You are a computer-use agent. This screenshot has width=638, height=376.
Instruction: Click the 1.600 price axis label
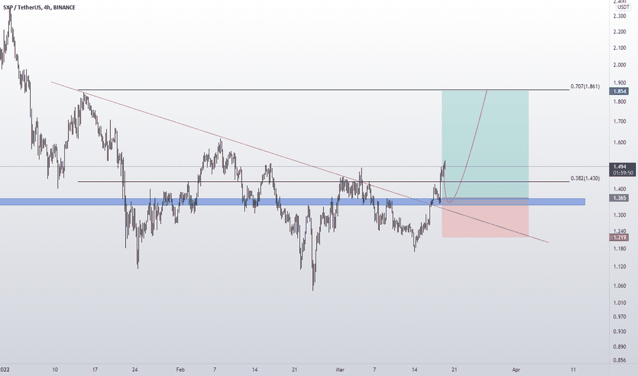(620, 143)
